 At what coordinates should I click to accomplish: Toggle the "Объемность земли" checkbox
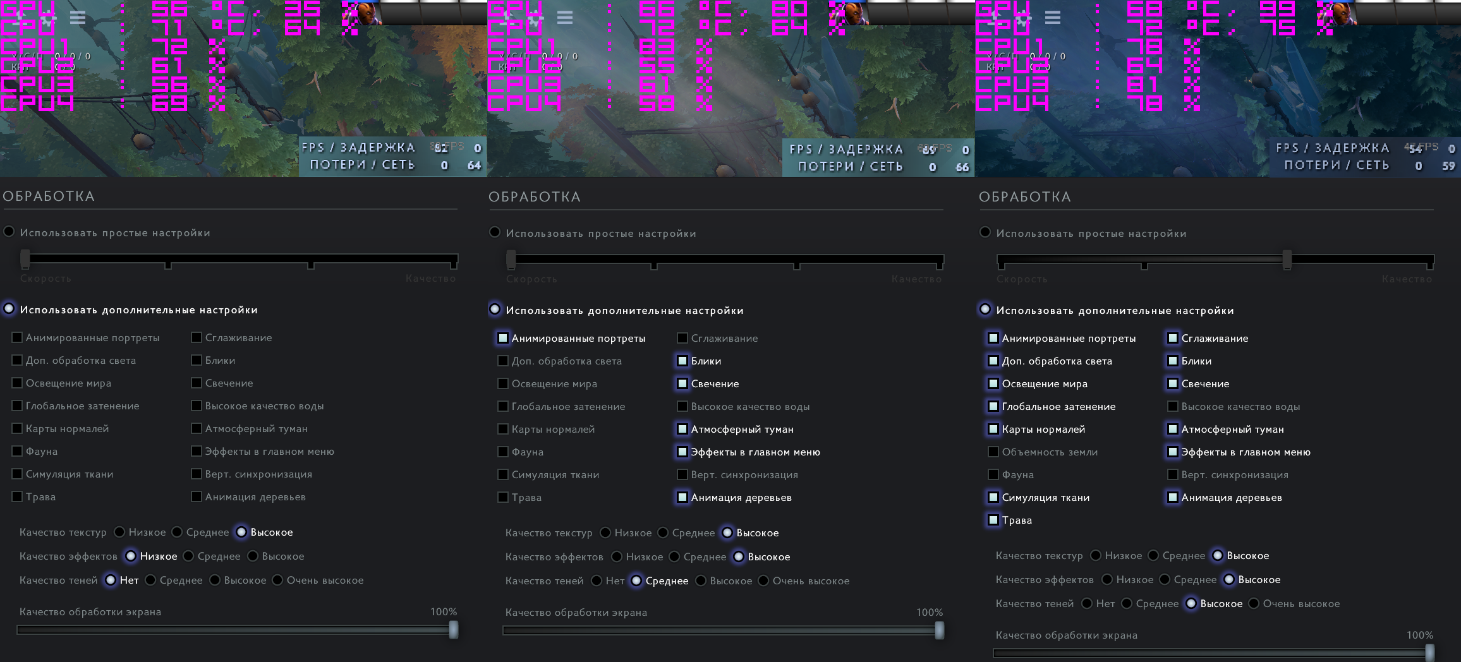coord(993,452)
